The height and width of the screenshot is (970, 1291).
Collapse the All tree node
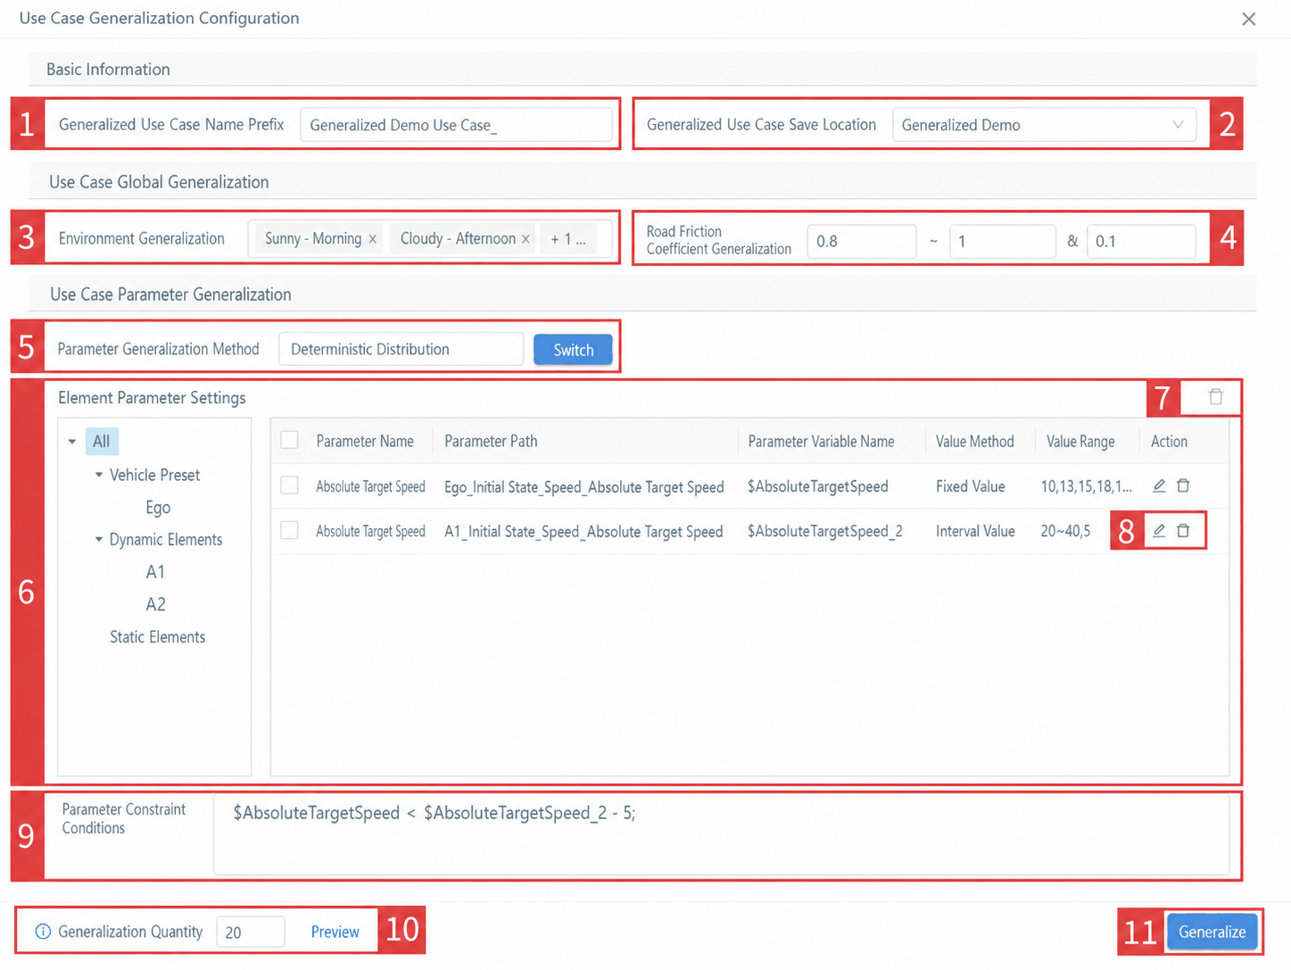(72, 441)
